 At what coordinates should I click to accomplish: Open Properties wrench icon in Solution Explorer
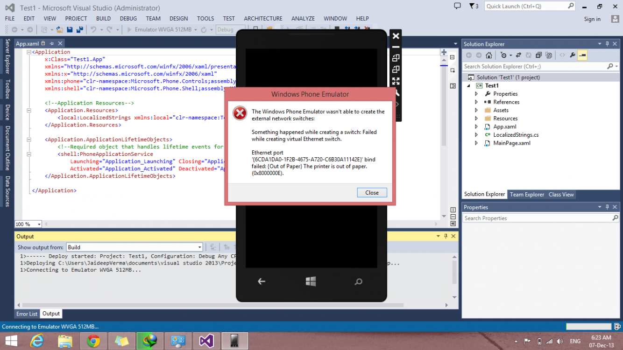572,55
